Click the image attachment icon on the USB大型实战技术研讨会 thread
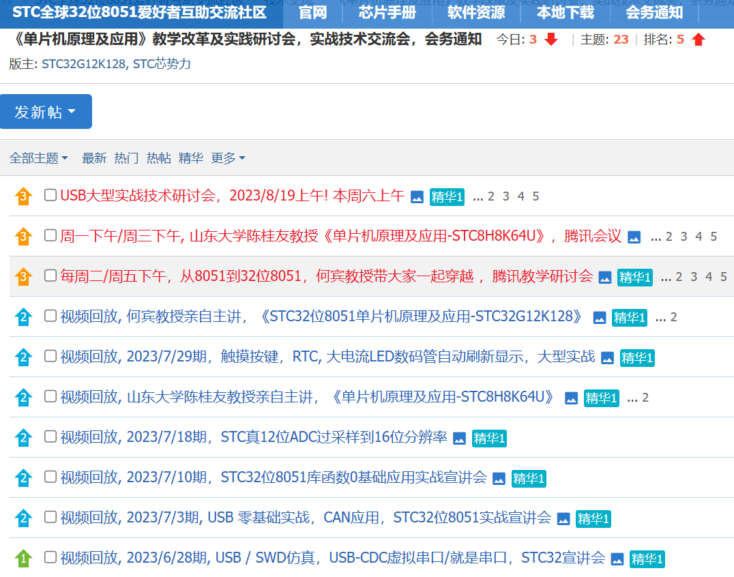The width and height of the screenshot is (734, 577). (x=417, y=198)
